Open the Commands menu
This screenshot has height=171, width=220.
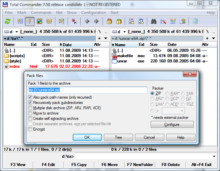pos(41,13)
